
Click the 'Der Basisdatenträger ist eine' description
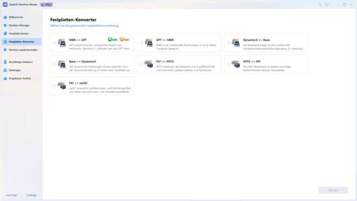pyautogui.click(x=274, y=47)
